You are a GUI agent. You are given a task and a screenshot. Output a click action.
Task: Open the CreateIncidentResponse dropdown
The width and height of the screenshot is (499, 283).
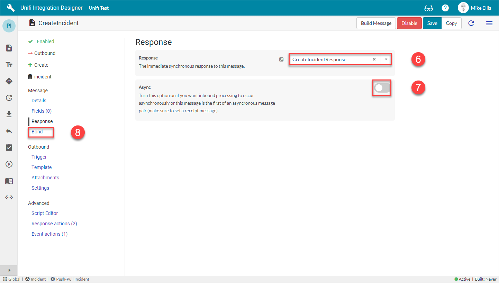pyautogui.click(x=385, y=59)
